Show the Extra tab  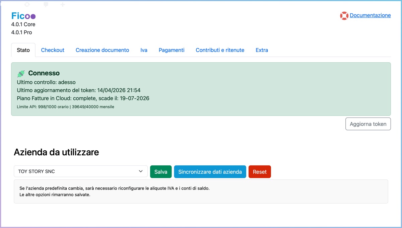point(262,50)
